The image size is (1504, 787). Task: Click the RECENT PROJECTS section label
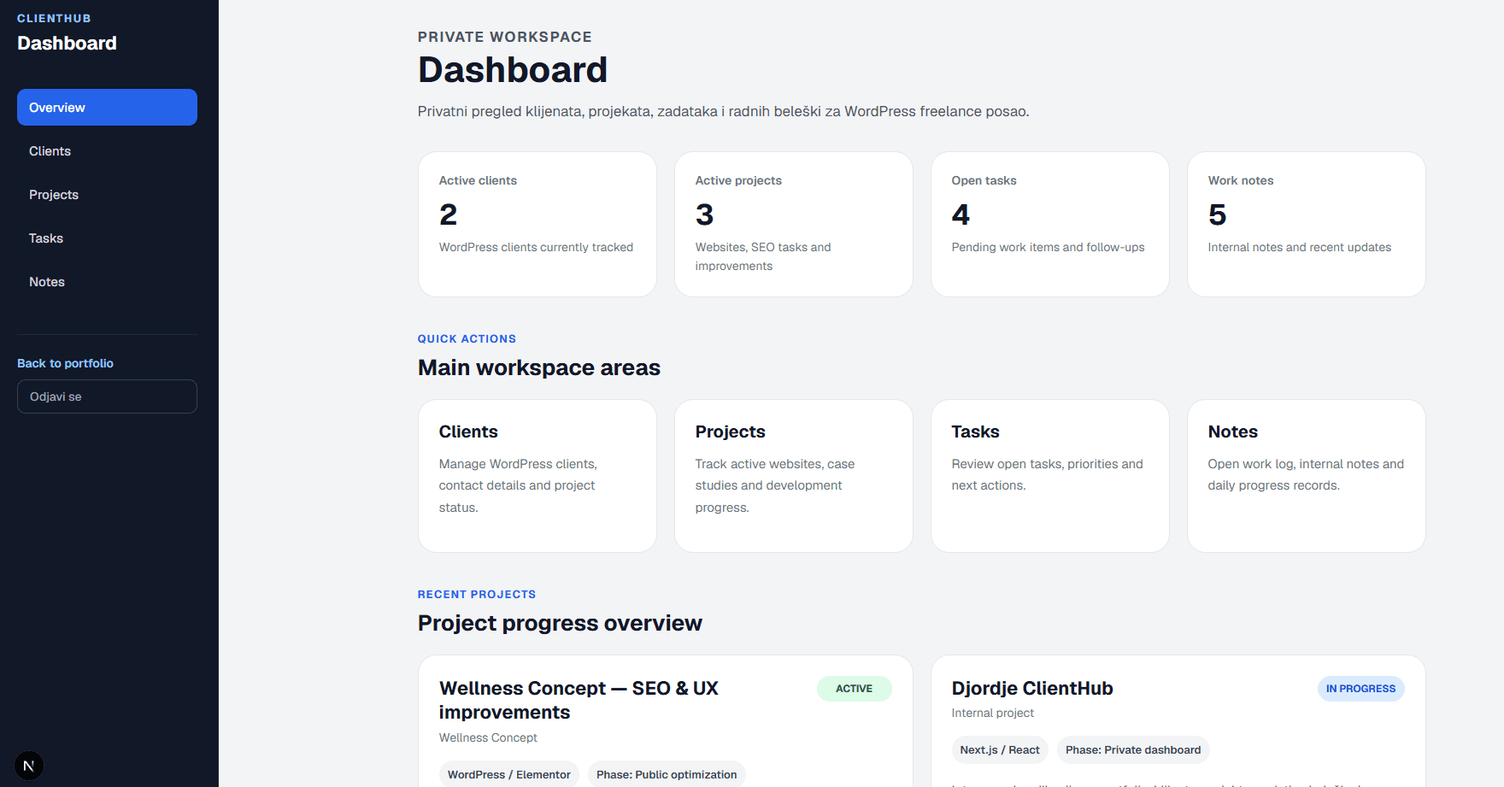(x=477, y=595)
